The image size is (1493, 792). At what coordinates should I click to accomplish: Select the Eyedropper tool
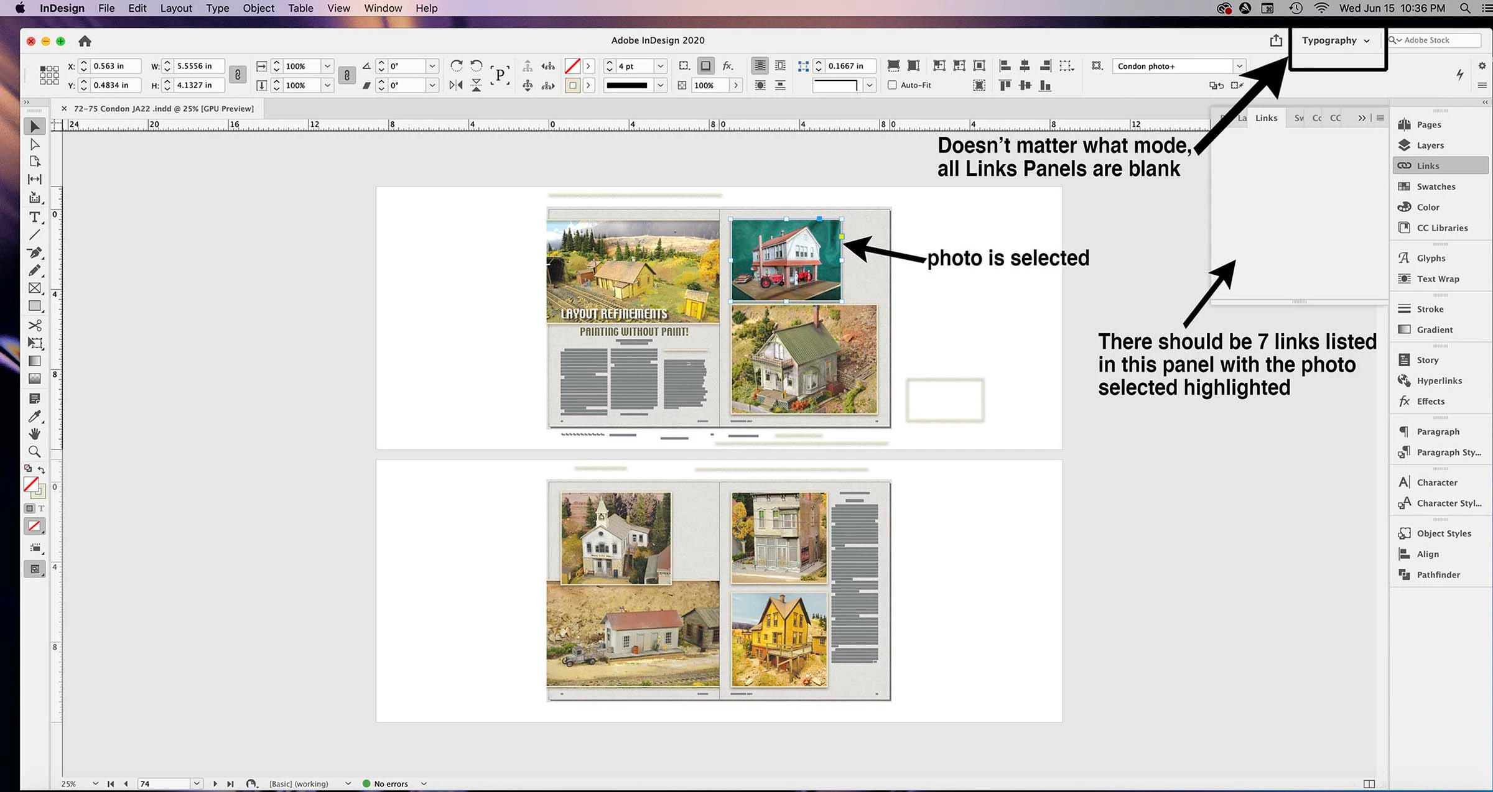[x=34, y=416]
